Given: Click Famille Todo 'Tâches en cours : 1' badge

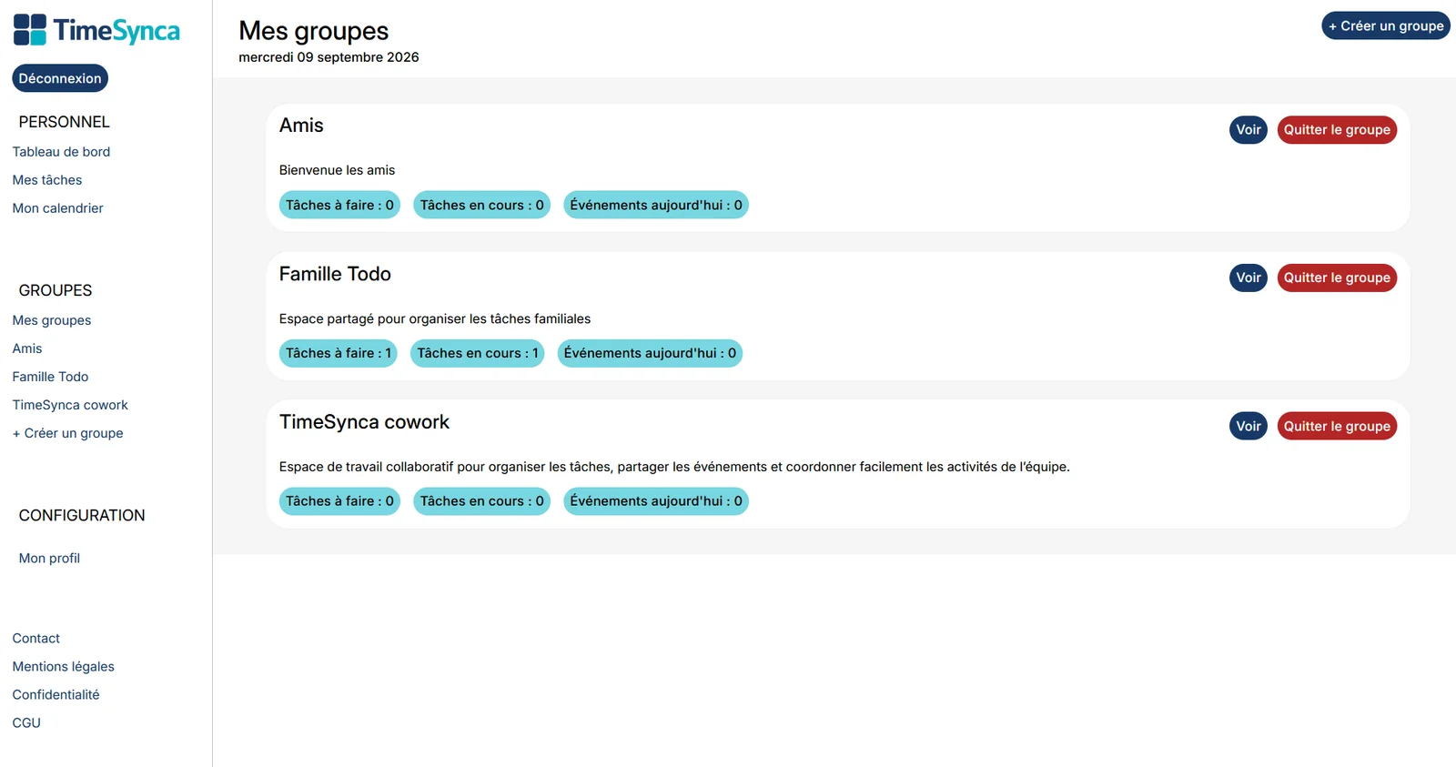Looking at the screenshot, I should pyautogui.click(x=478, y=353).
